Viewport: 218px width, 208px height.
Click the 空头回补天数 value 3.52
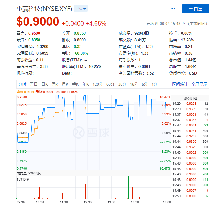[150, 73]
